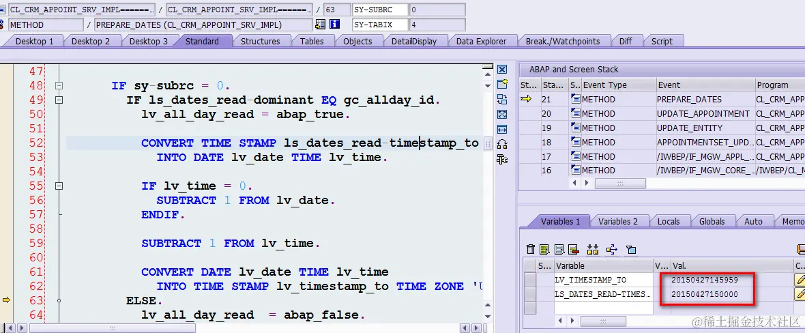Click the green table-with-arrow icon in Variables toolbar

click(x=544, y=250)
